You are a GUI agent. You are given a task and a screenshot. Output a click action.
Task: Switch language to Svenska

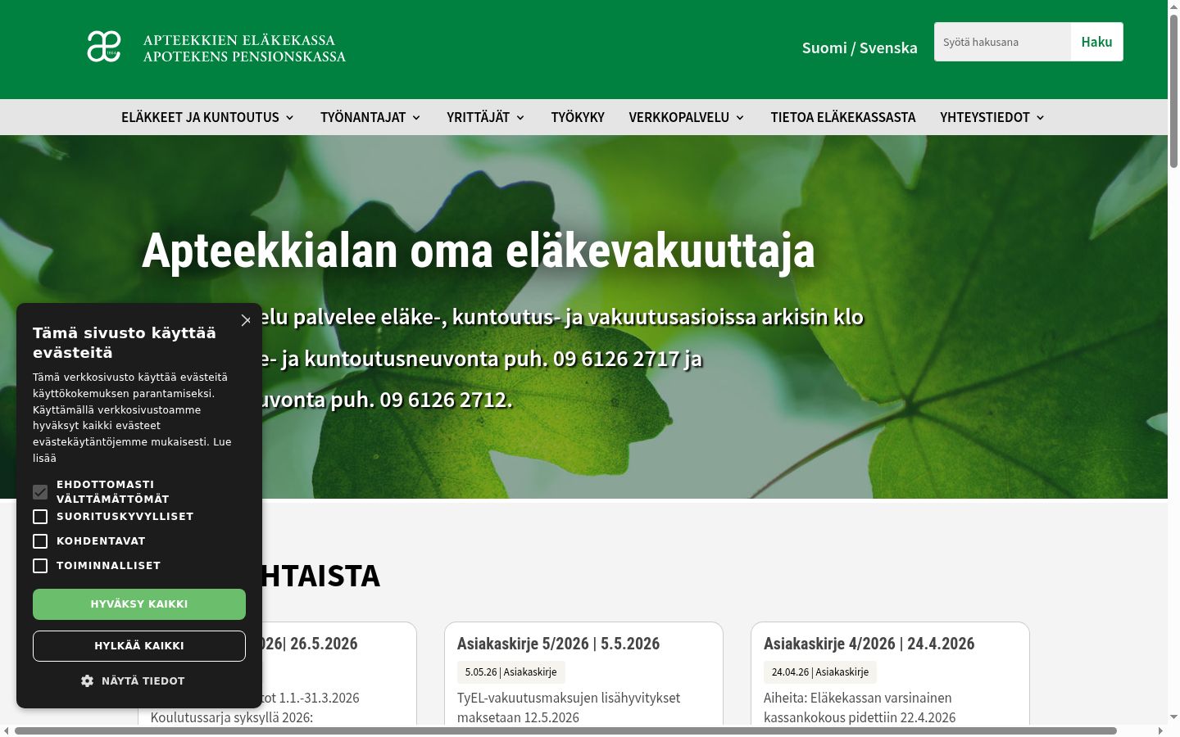pos(888,47)
